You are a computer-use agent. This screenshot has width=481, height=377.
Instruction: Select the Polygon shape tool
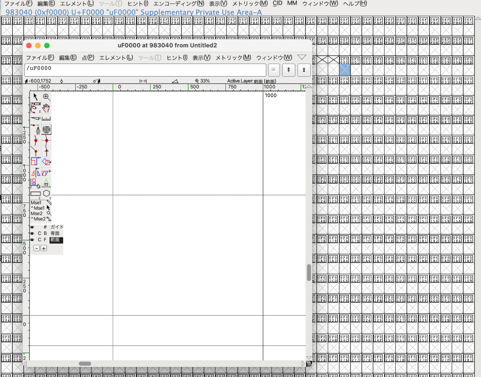coord(46,193)
